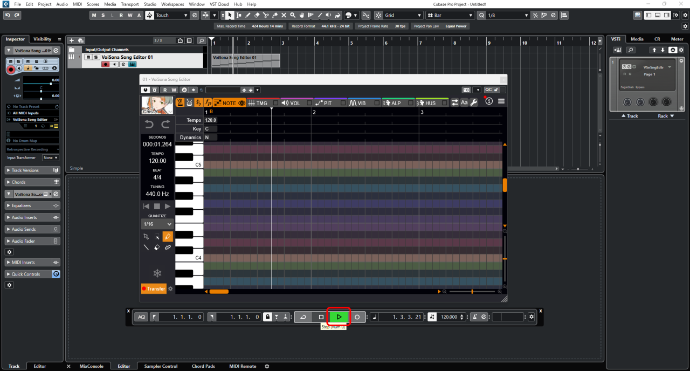Screen dimensions: 690x371
Task: Activate the metronome icon in VoiSona toolbar
Action: click(x=180, y=102)
